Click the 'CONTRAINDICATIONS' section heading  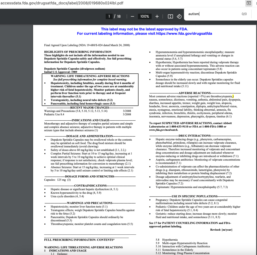pos(90,186)
